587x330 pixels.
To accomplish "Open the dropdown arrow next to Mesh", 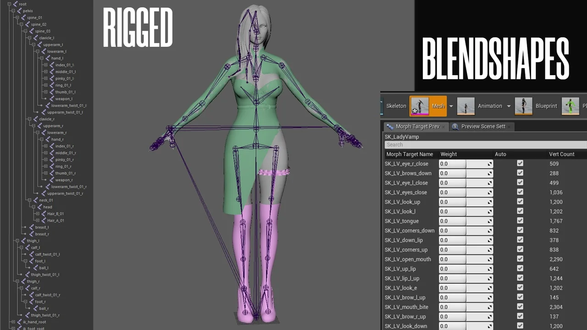I will pyautogui.click(x=451, y=106).
